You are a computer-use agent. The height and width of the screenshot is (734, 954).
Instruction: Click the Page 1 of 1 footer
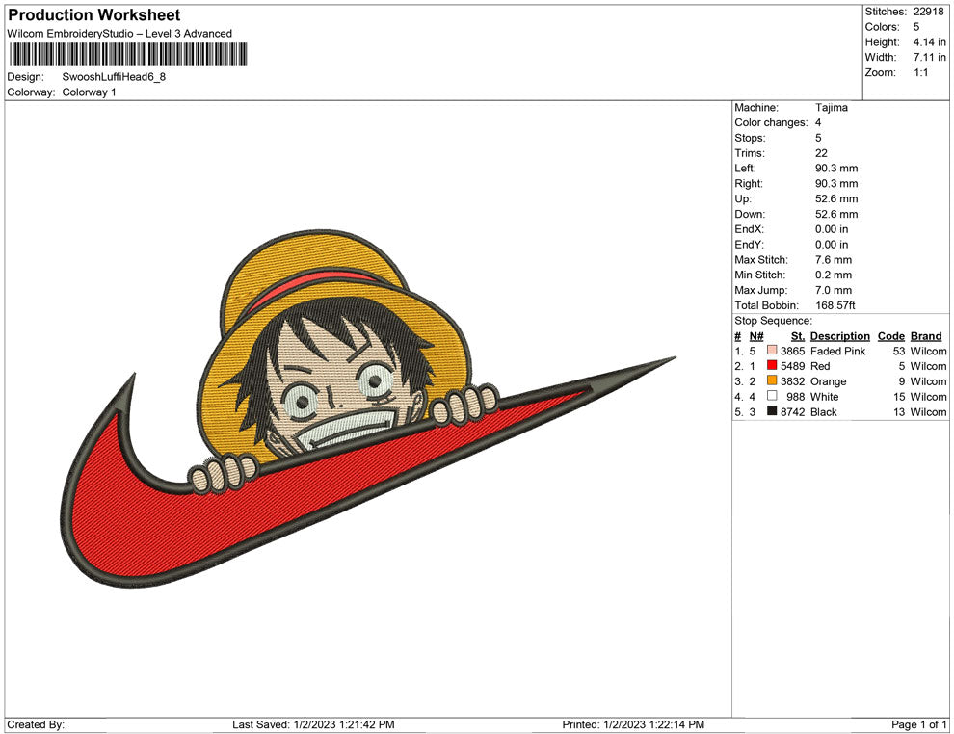pos(919,724)
